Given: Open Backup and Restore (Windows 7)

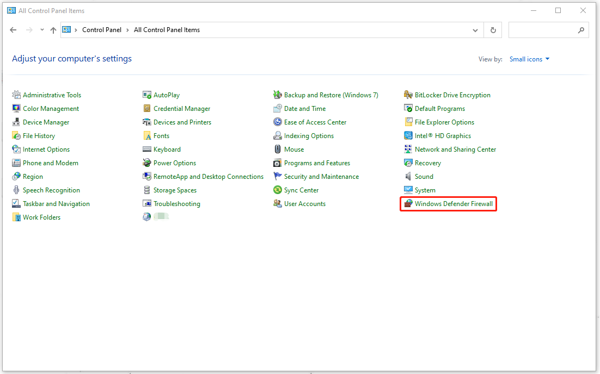Looking at the screenshot, I should tap(330, 95).
